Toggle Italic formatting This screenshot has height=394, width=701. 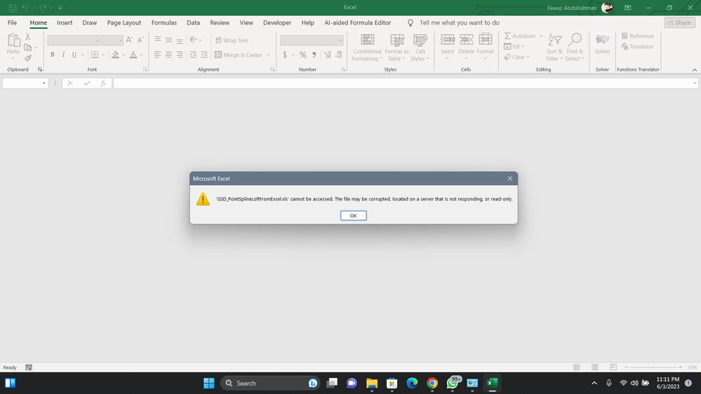click(x=63, y=55)
